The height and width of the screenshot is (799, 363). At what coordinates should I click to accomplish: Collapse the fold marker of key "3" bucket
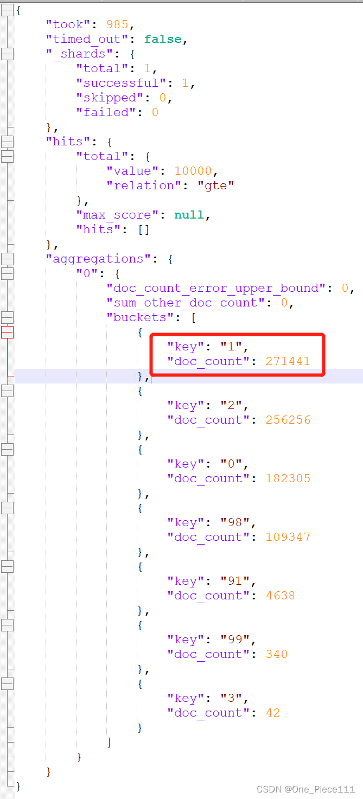(7, 683)
